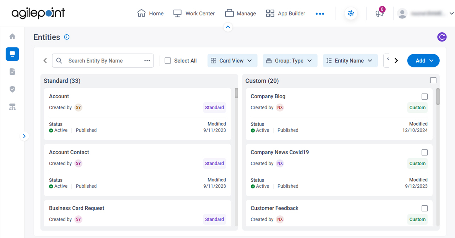Click the Standard tag on Account card
The image size is (455, 238).
(214, 107)
